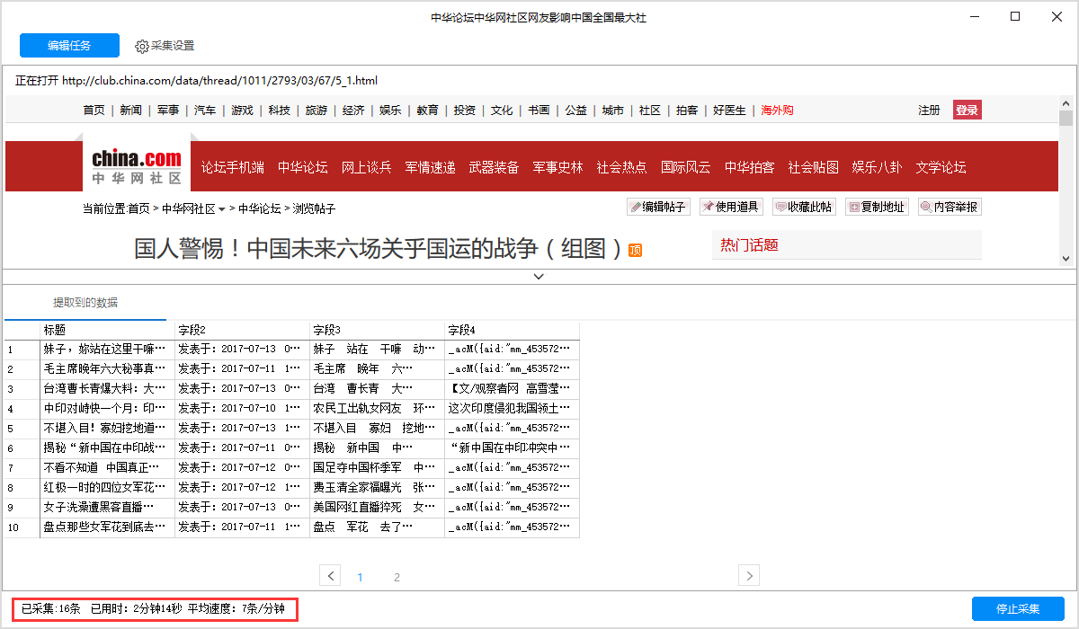
Task: Click orange 顶 badge beside post title
Action: pyautogui.click(x=635, y=250)
